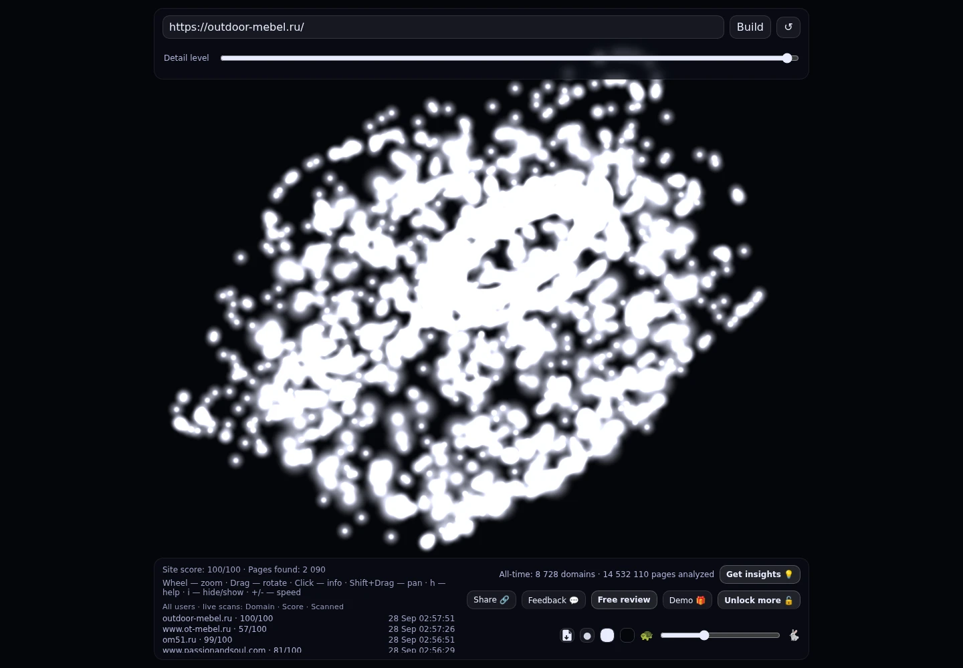Click the Unlock more button
The width and height of the screenshot is (963, 668).
[759, 600]
